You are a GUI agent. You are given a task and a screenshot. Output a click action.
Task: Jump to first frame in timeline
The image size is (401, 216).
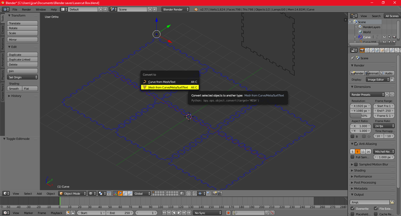click(x=164, y=213)
